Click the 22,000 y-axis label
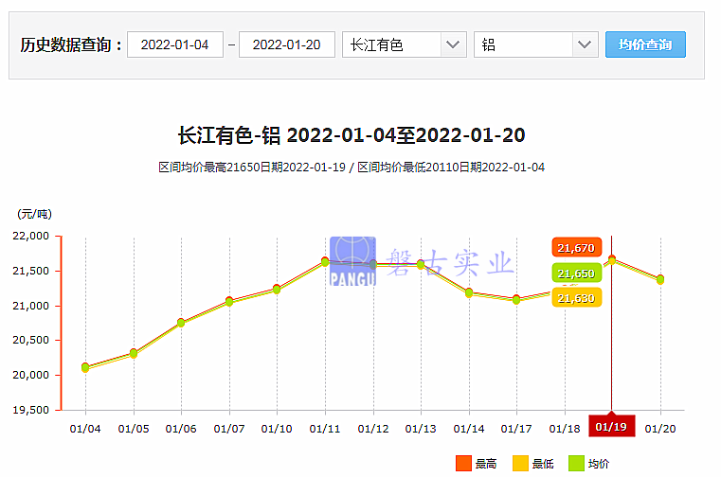 pos(31,236)
